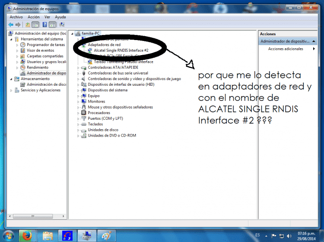The height and width of the screenshot is (242, 324).
Task: Open the Archivo menu
Action: 16,17
